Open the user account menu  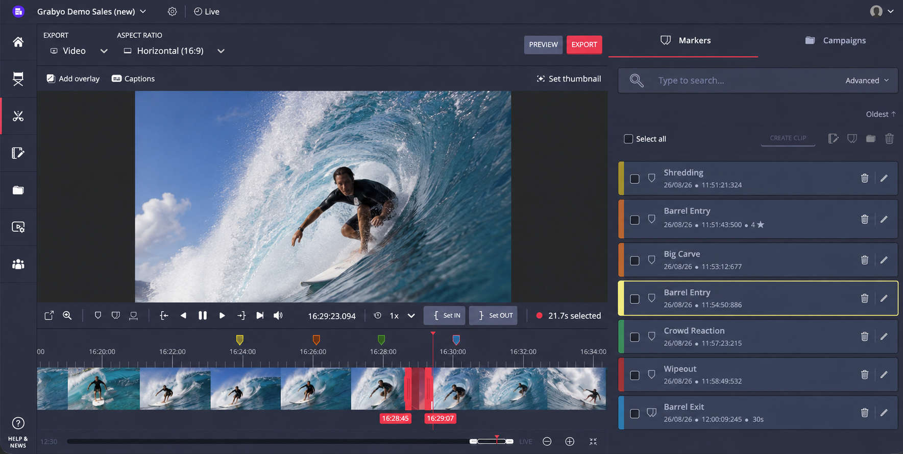882,11
